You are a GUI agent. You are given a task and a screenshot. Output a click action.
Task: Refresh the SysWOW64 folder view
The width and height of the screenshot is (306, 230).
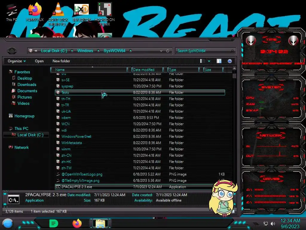tap(168, 51)
